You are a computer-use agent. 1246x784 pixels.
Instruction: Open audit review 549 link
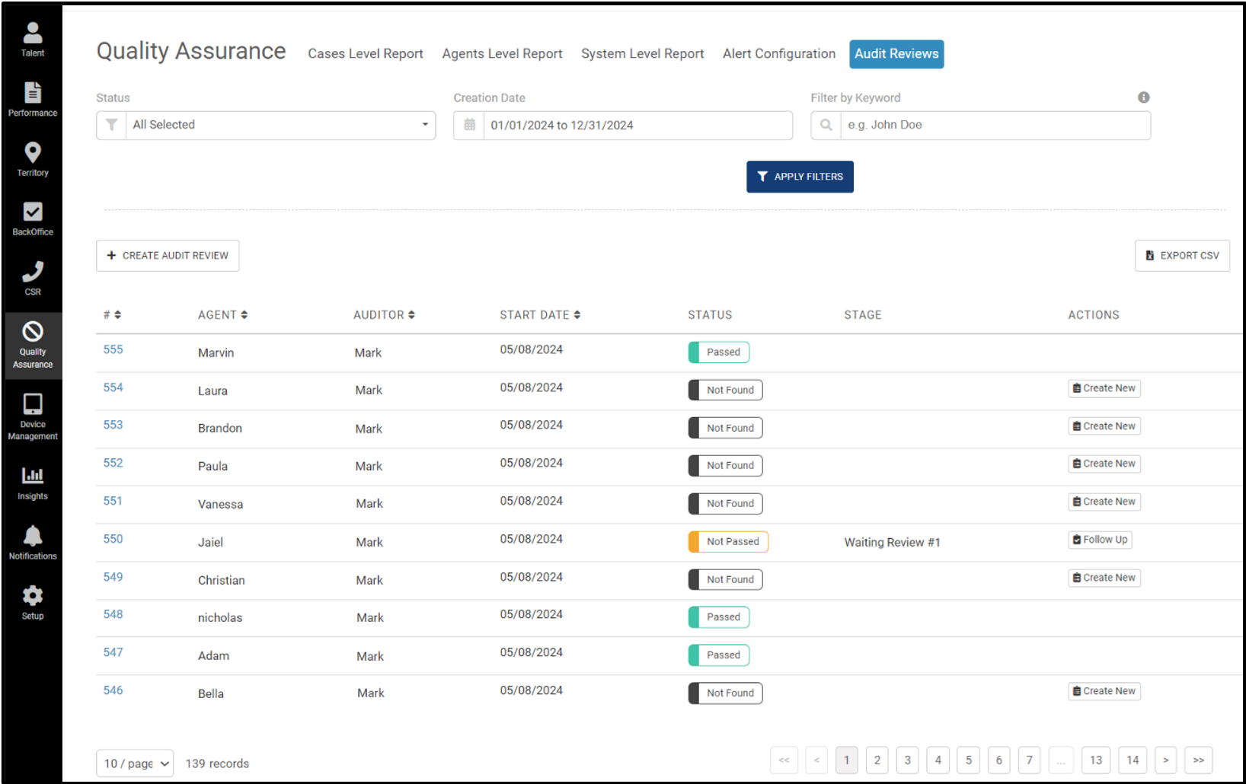pos(113,577)
